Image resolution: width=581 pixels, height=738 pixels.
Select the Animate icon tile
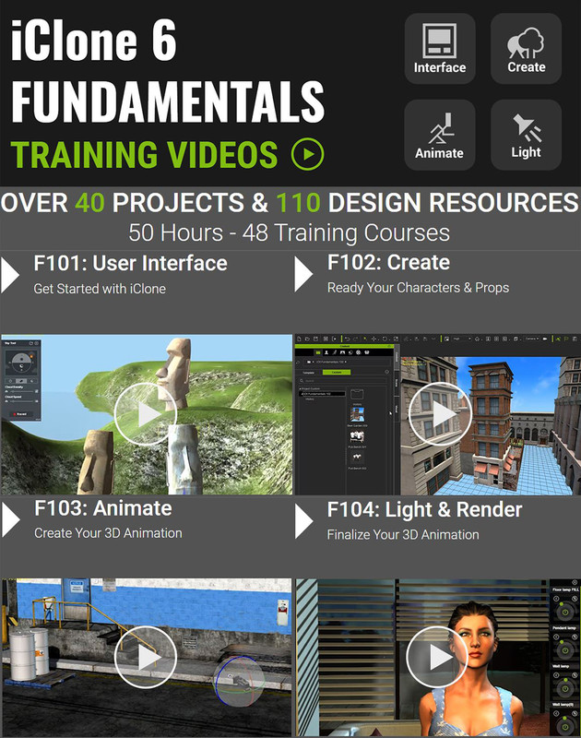click(x=439, y=135)
